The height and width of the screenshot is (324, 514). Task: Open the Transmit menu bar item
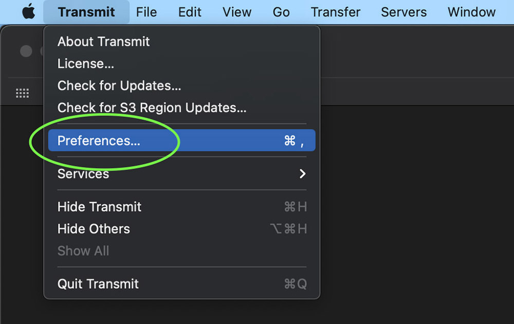pyautogui.click(x=86, y=12)
